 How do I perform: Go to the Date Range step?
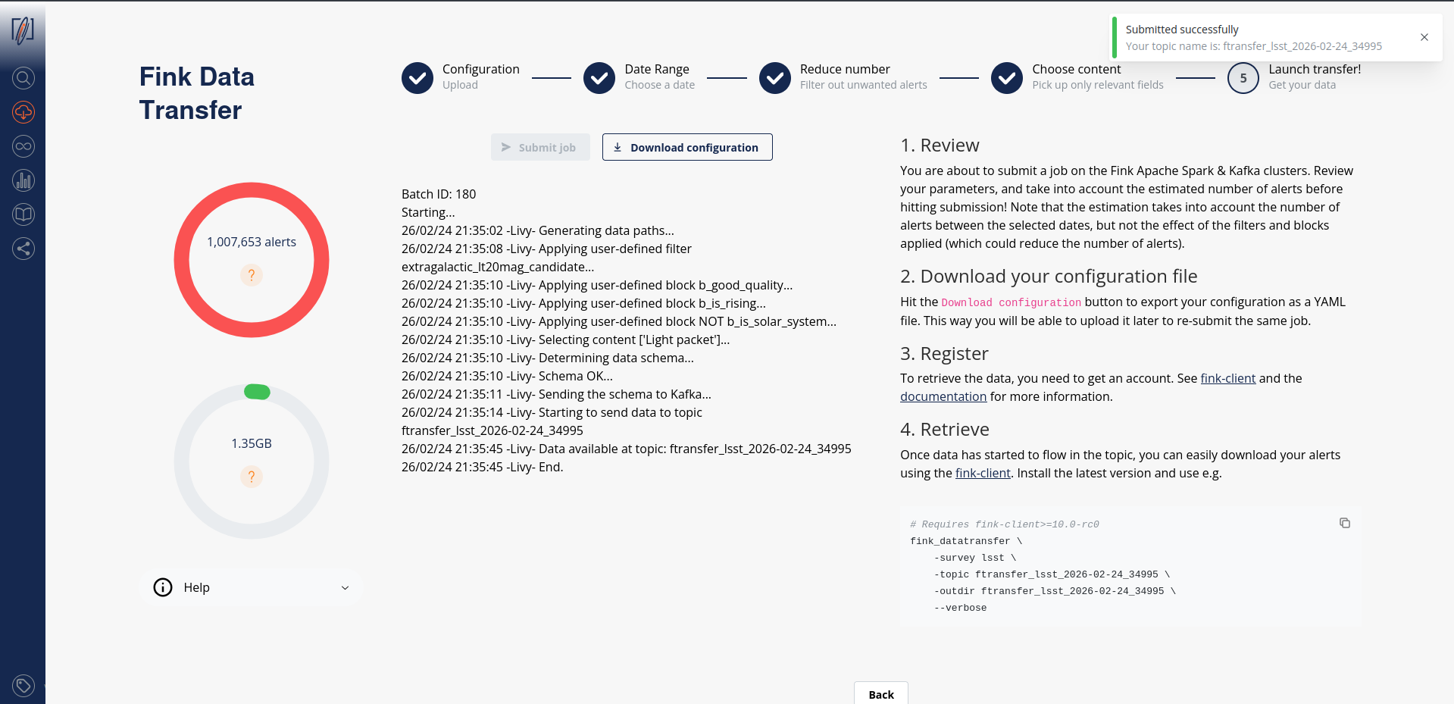(x=599, y=77)
